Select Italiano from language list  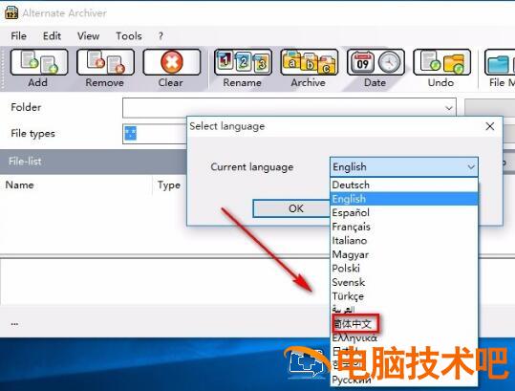(x=404, y=241)
